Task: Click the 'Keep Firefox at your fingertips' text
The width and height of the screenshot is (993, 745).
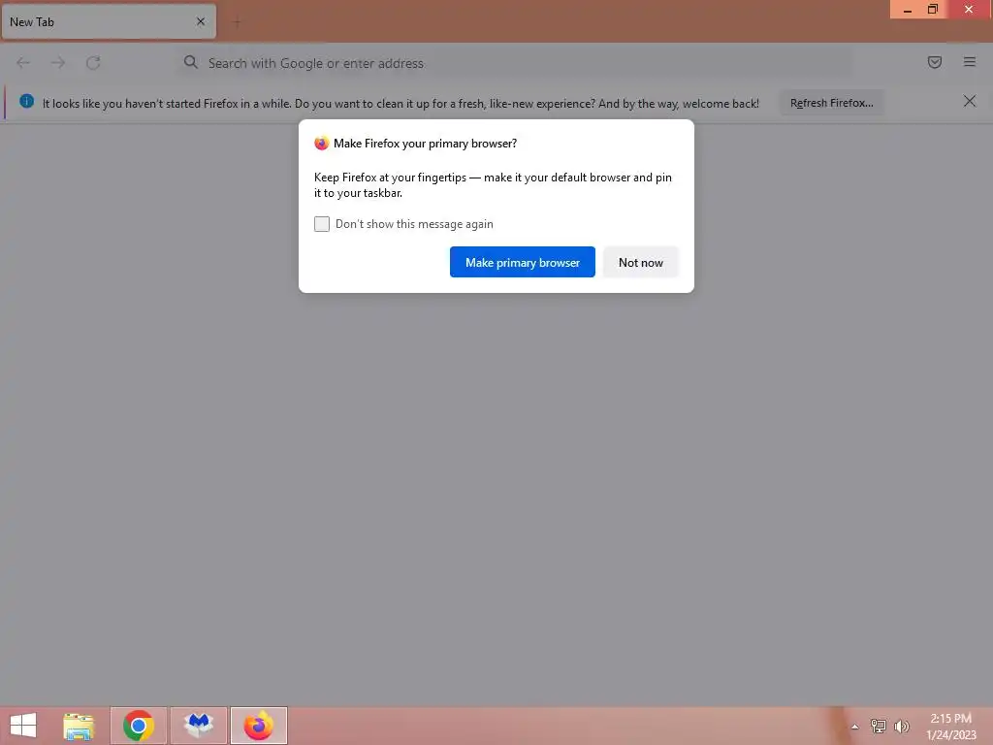Action: point(493,185)
